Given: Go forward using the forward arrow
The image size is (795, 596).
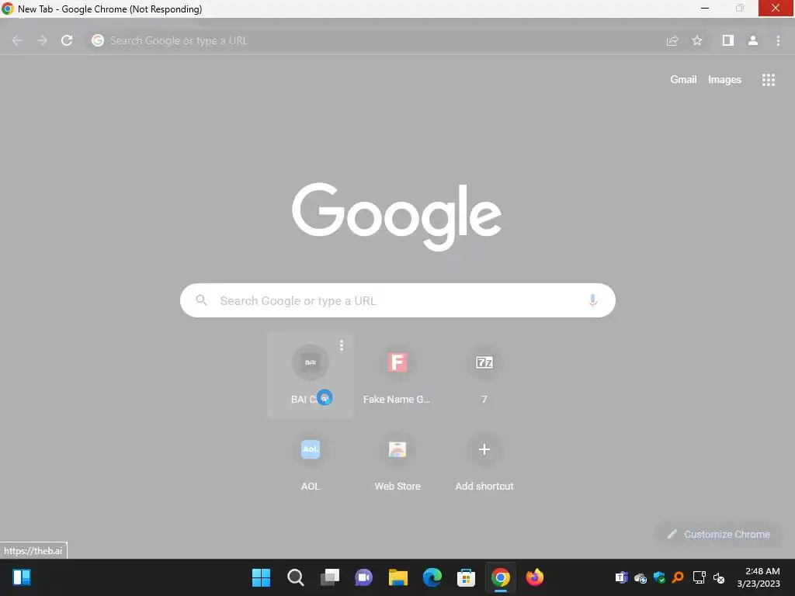Looking at the screenshot, I should [x=42, y=40].
